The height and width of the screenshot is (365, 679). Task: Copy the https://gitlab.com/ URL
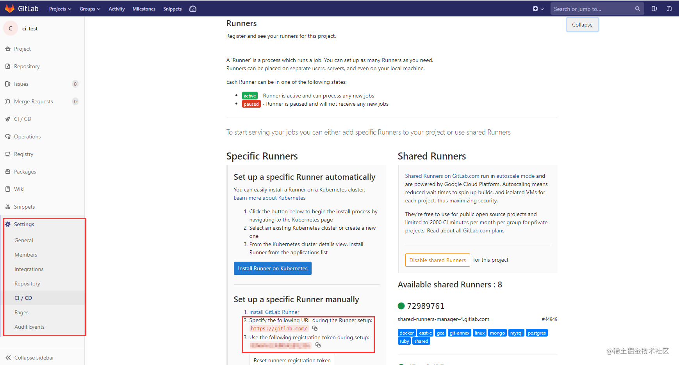coord(315,328)
